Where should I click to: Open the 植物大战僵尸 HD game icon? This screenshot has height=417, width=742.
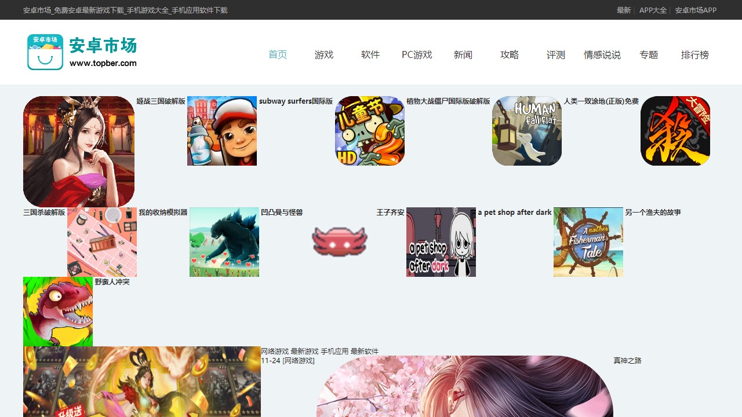(x=370, y=131)
